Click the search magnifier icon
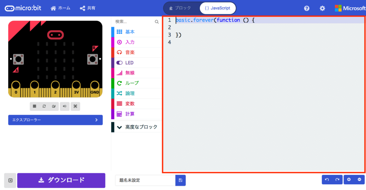The height and width of the screenshot is (190, 366). tap(157, 22)
